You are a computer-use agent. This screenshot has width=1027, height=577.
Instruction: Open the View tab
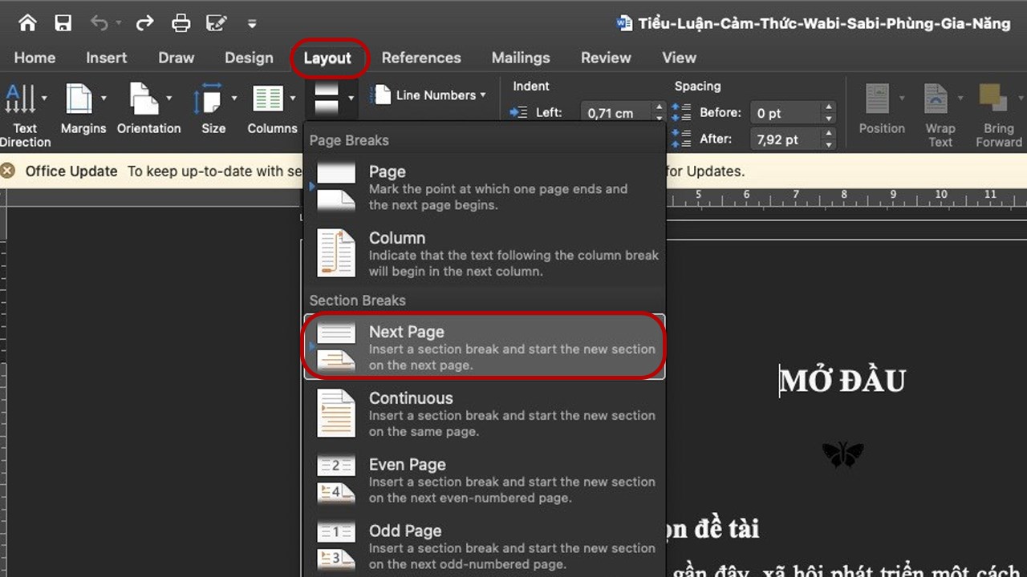(679, 58)
